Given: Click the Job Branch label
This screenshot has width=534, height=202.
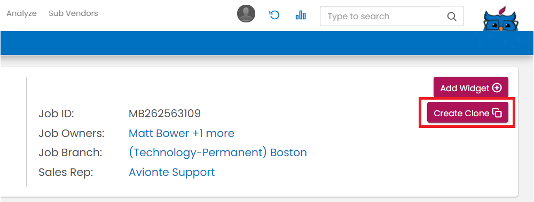Looking at the screenshot, I should tap(70, 152).
